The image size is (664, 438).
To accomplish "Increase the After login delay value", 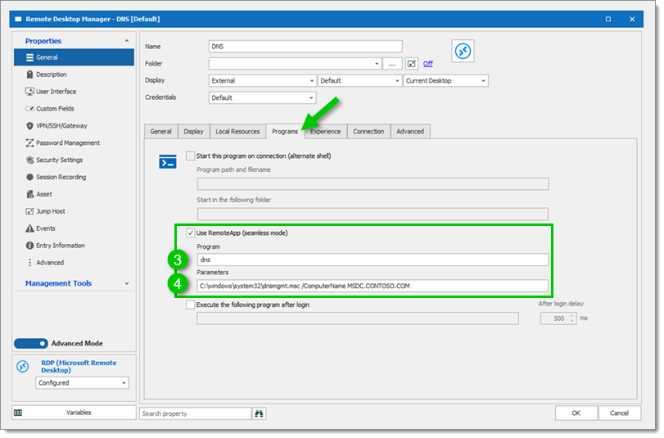I will click(571, 315).
